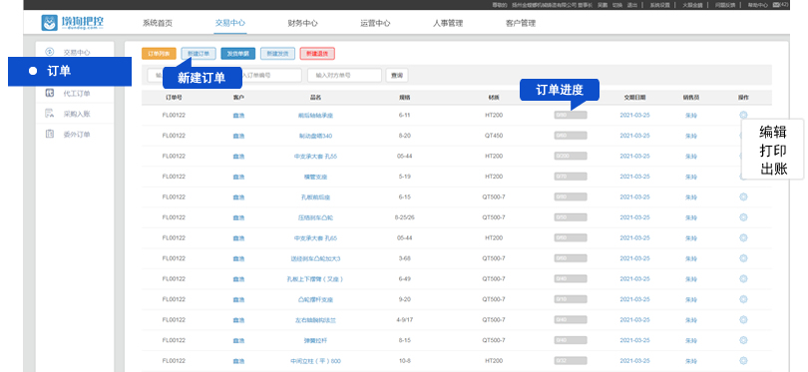Image resolution: width=808 pixels, height=372 pixels.
Task: Click the 品名 column header
Action: [315, 97]
